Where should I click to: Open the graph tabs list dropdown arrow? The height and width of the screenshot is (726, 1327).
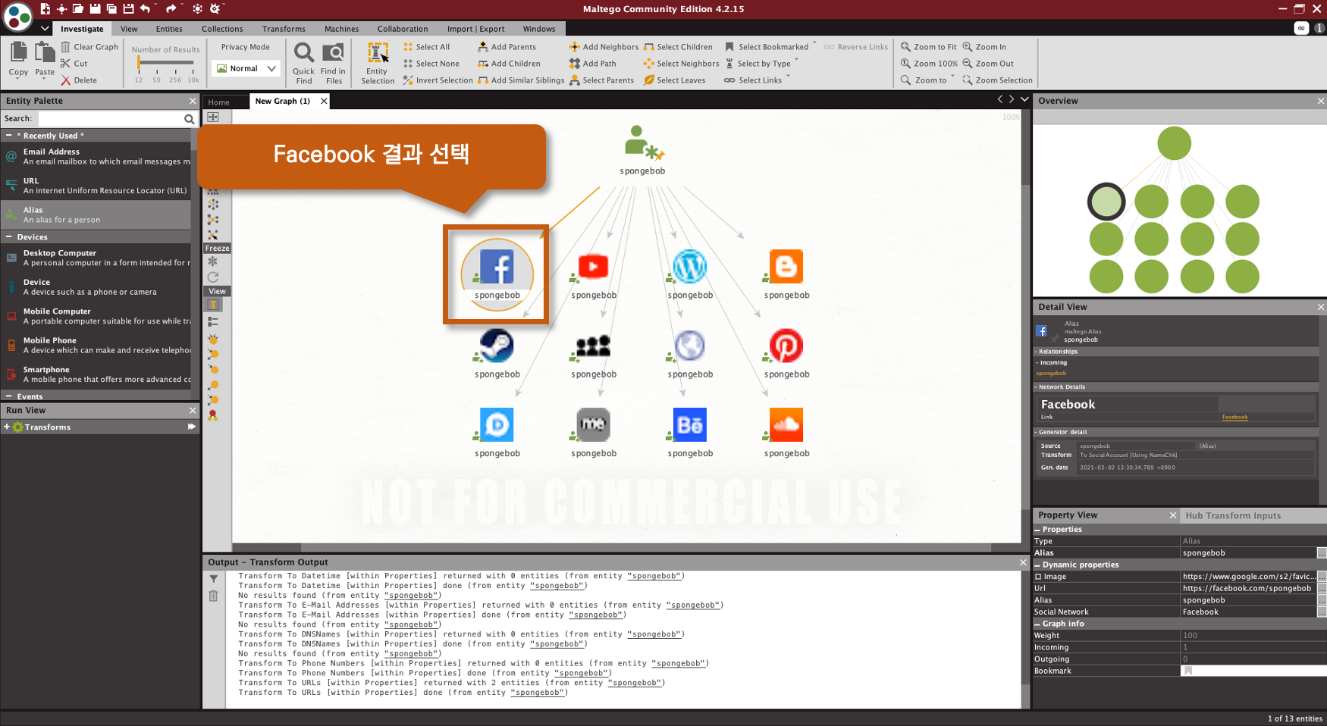tap(1024, 99)
